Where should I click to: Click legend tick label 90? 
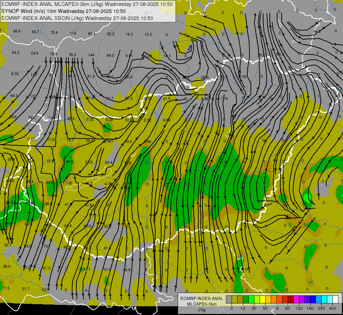tap(287, 308)
